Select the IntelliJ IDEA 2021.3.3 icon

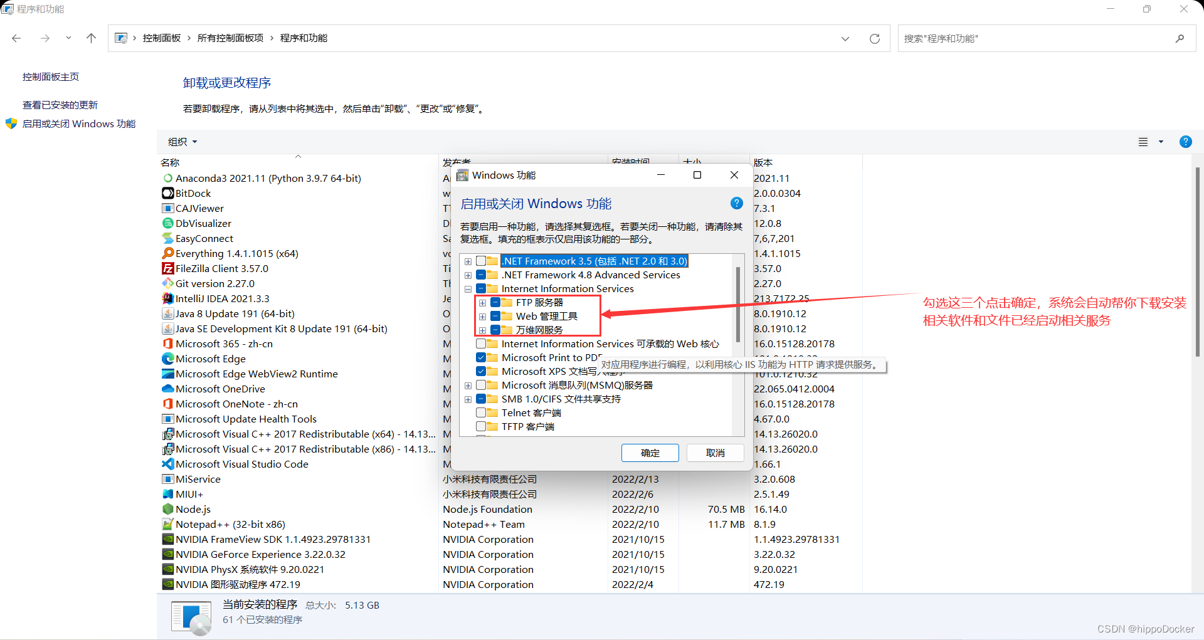click(x=167, y=298)
